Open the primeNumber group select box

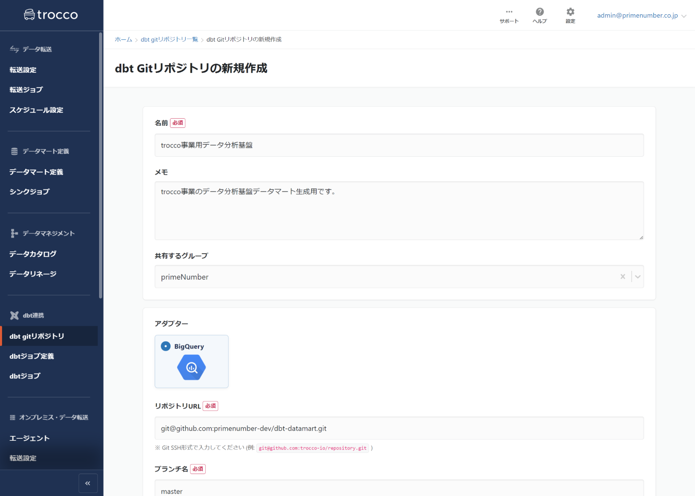click(382, 276)
